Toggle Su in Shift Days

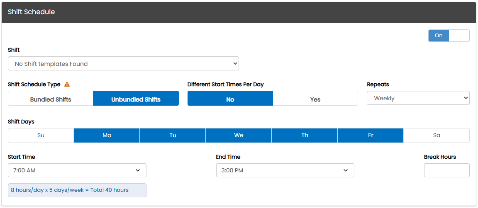[x=41, y=135]
